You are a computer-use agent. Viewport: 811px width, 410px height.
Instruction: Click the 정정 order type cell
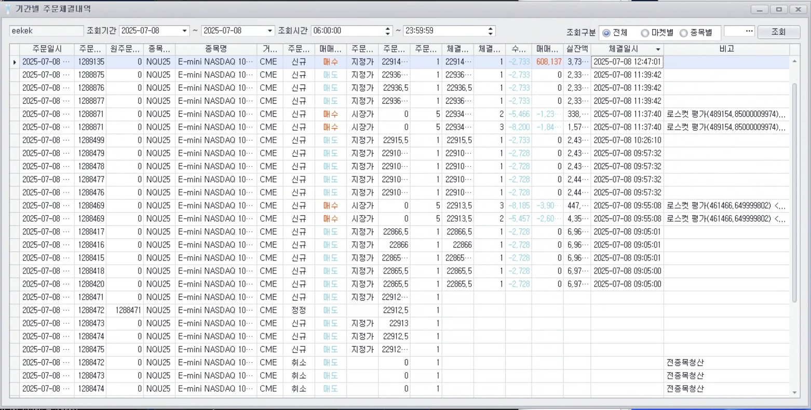coord(299,310)
